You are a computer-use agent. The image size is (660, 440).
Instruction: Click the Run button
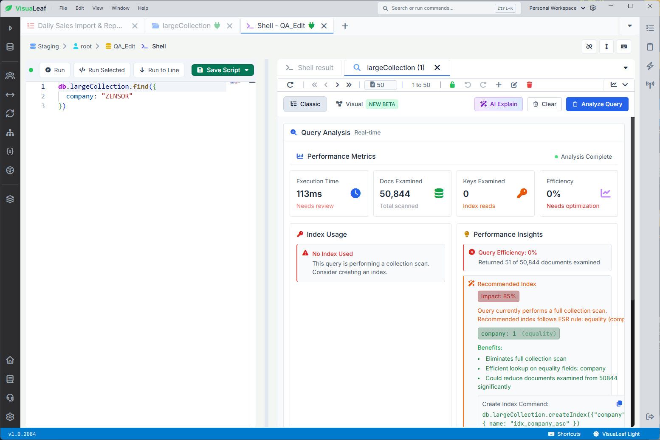tap(55, 70)
